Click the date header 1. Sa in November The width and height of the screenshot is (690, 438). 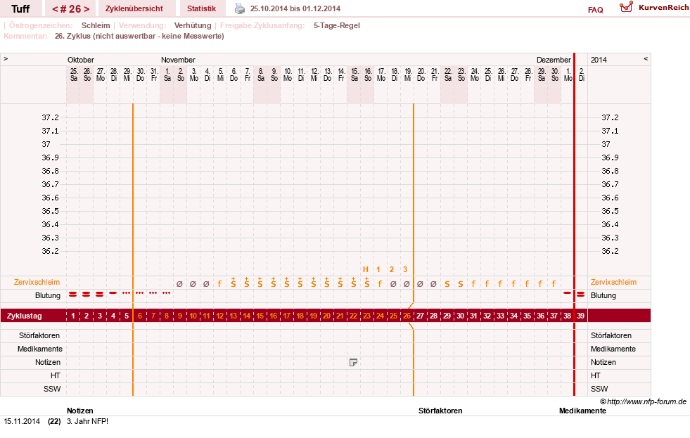167,75
